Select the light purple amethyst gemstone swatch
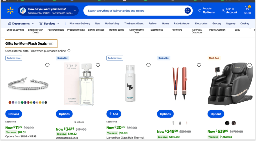The width and height of the screenshot is (256, 141). [x=13, y=102]
